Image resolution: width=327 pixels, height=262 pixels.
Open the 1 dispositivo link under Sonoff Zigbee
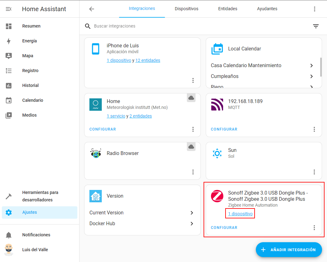tap(240, 214)
